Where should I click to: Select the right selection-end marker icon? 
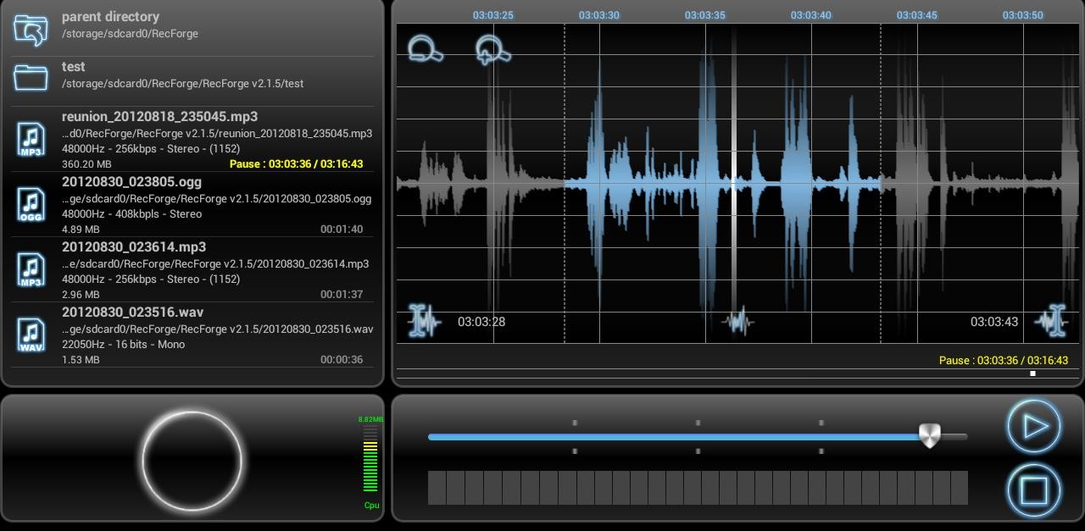tap(1051, 321)
